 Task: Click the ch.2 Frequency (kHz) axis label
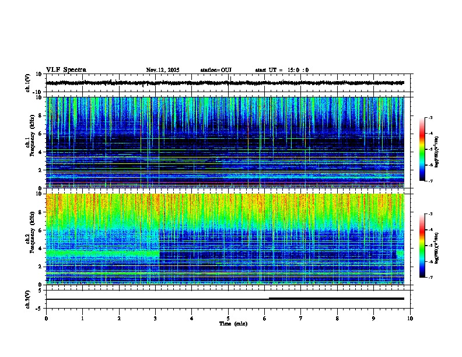pos(32,232)
